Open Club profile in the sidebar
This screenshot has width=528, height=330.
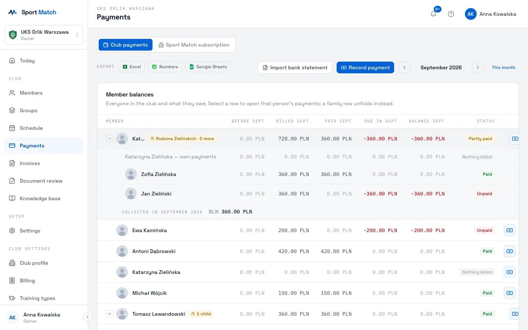pos(44,263)
